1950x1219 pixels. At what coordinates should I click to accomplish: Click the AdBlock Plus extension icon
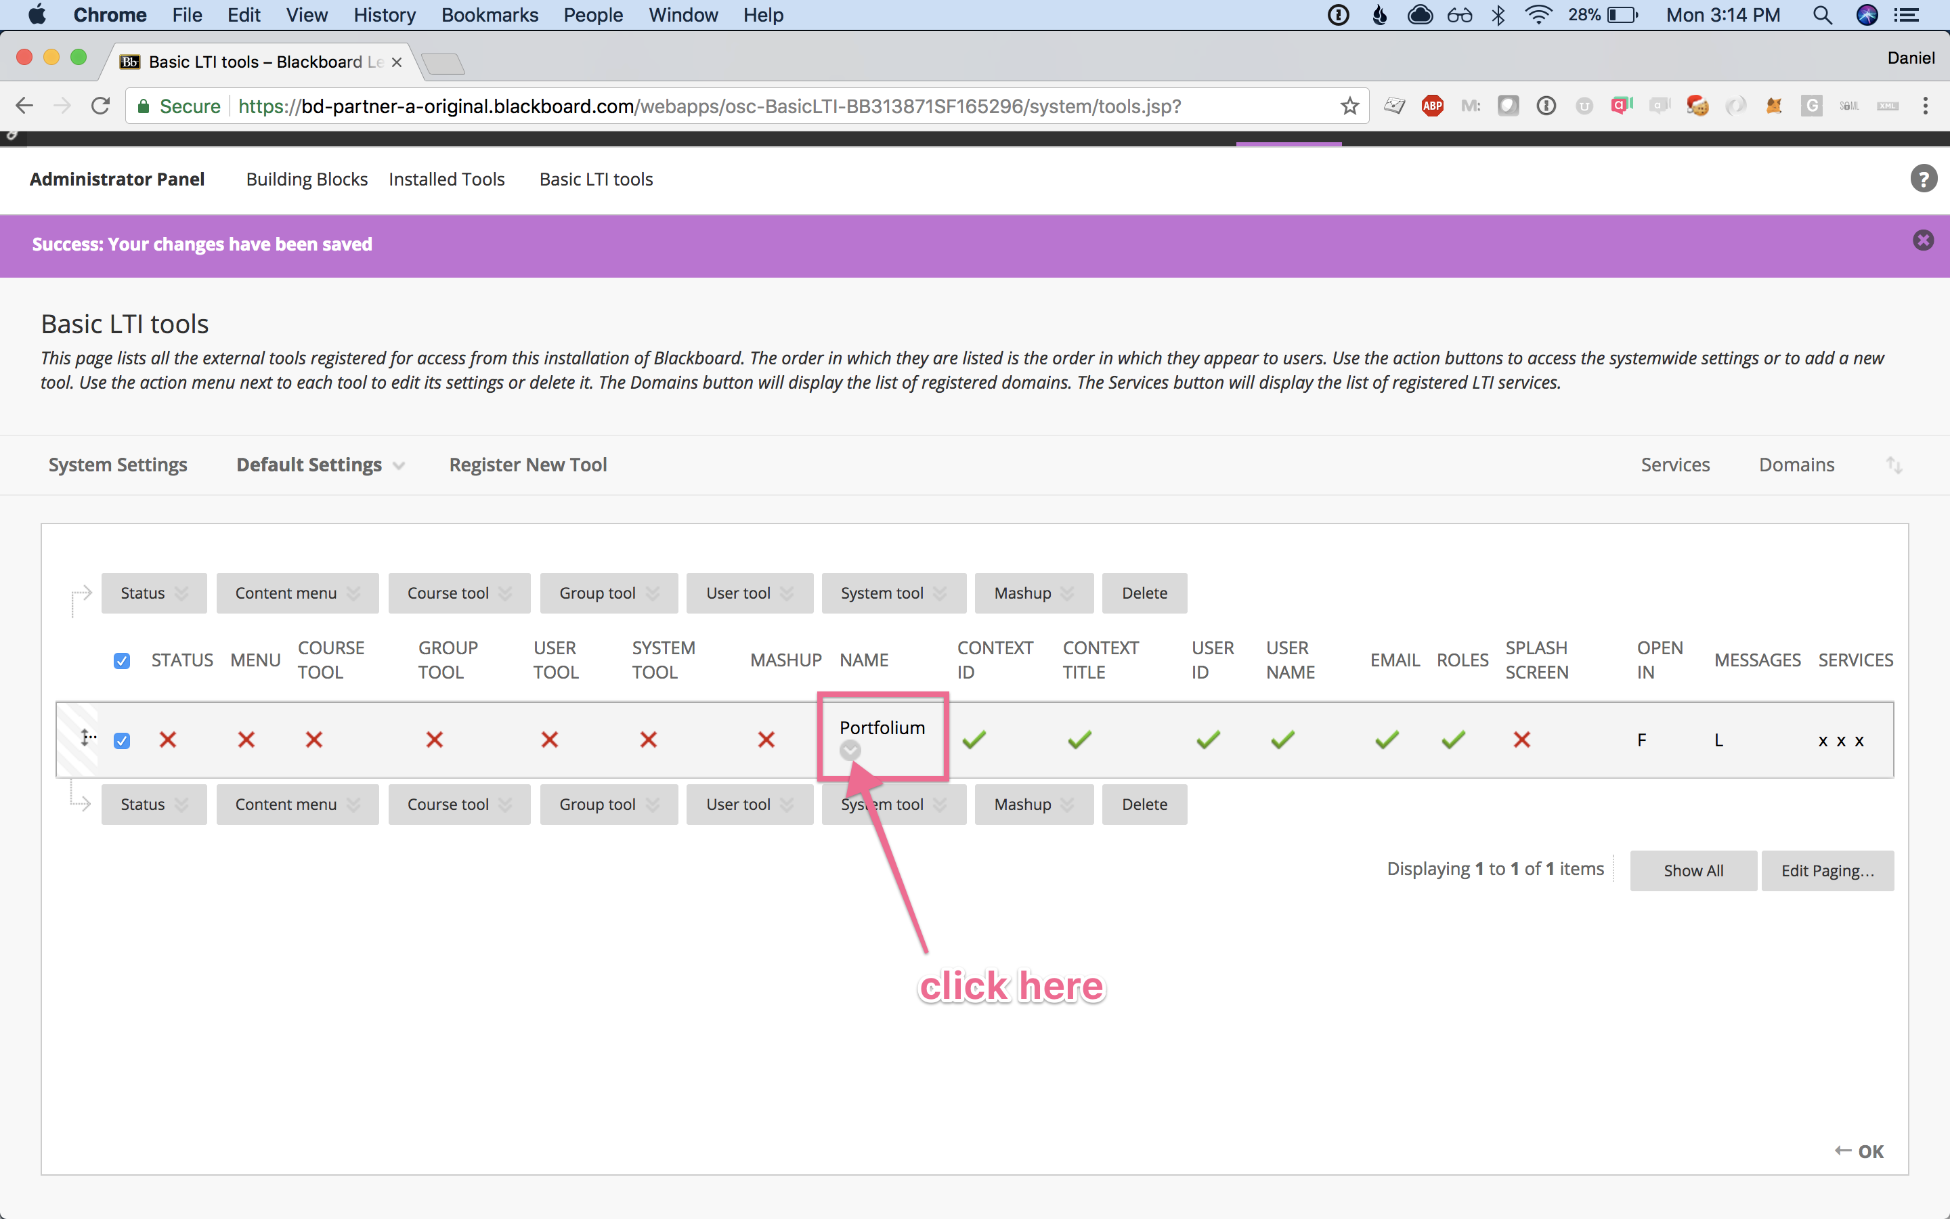[1432, 106]
